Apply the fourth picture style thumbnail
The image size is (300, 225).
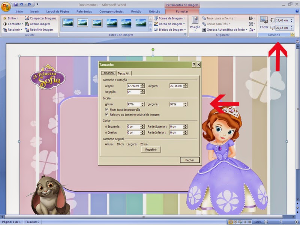111,22
